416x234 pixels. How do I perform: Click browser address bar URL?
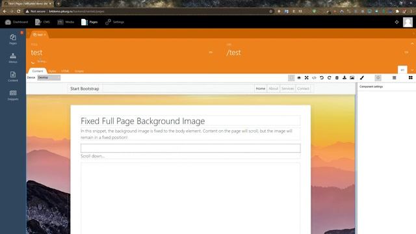pyautogui.click(x=77, y=12)
